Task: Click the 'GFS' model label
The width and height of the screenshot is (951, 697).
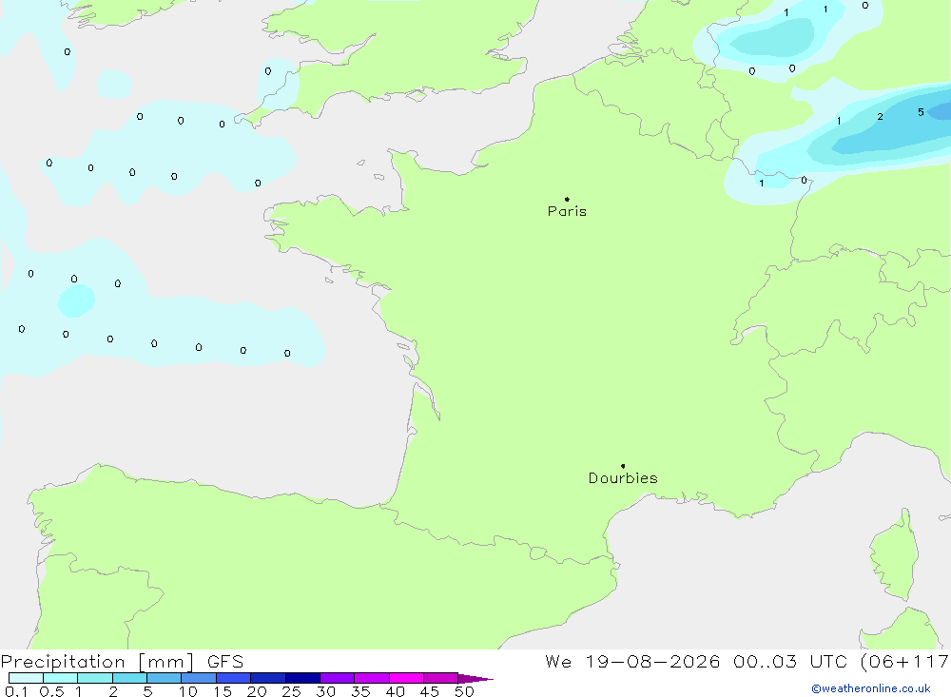Action: pyautogui.click(x=225, y=662)
